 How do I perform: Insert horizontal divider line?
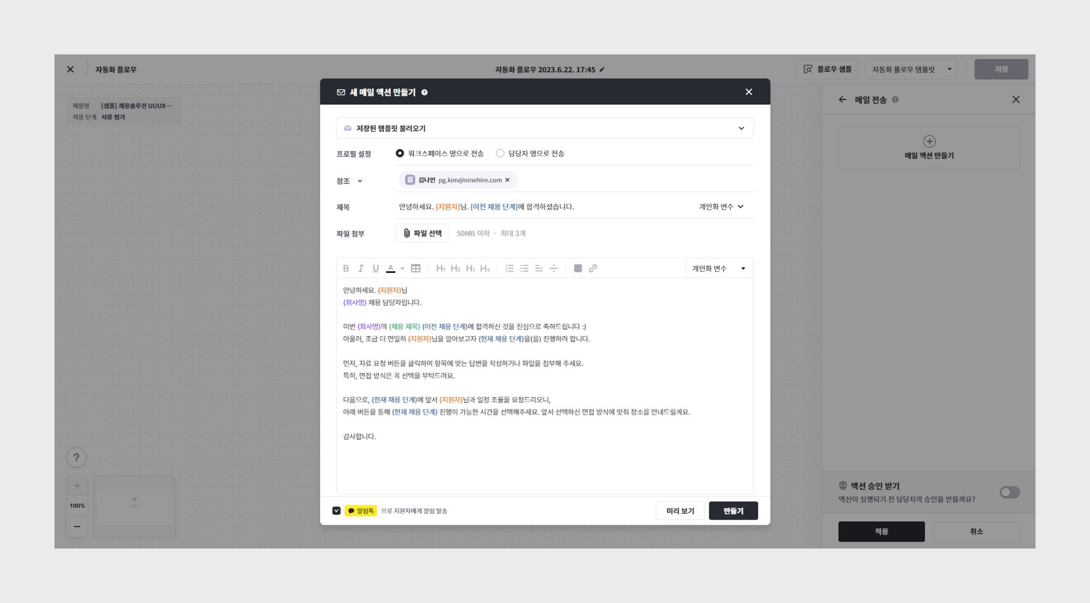[554, 268]
